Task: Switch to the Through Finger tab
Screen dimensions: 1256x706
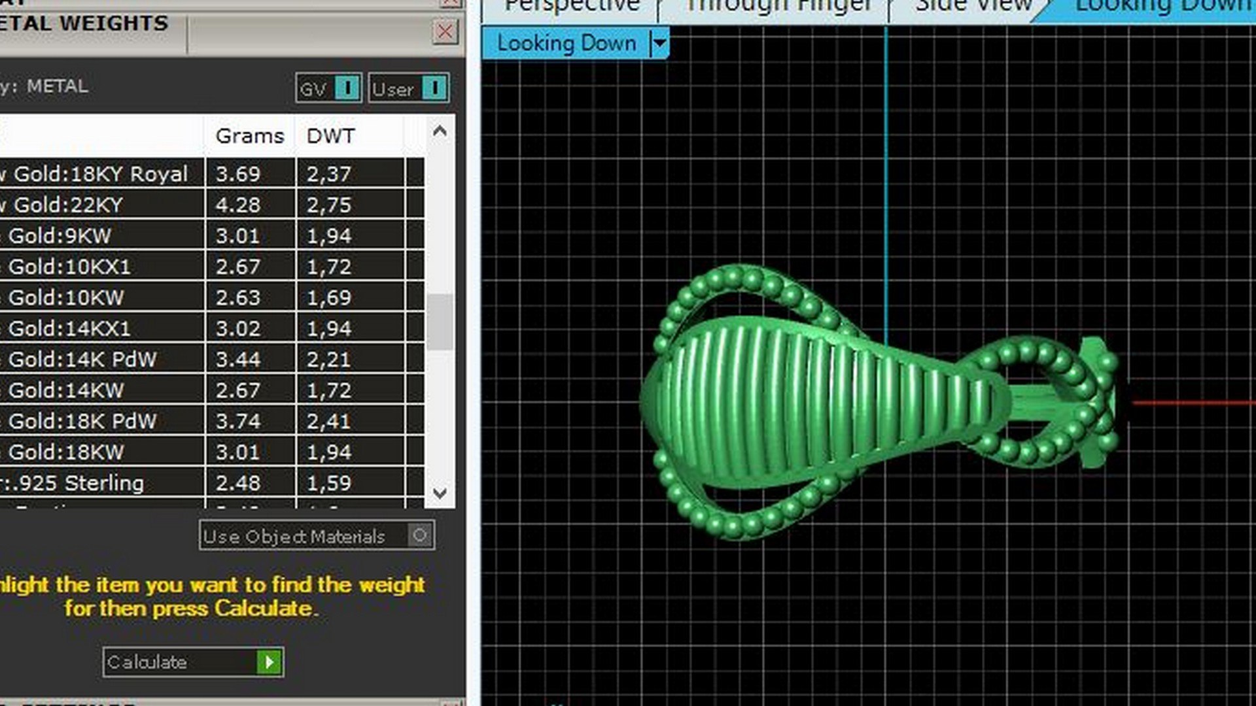Action: [x=777, y=8]
